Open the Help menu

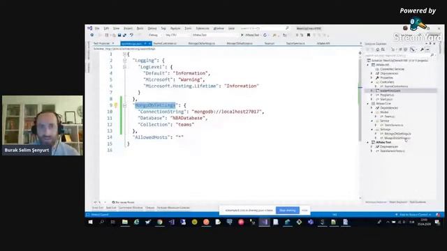tap(231, 29)
